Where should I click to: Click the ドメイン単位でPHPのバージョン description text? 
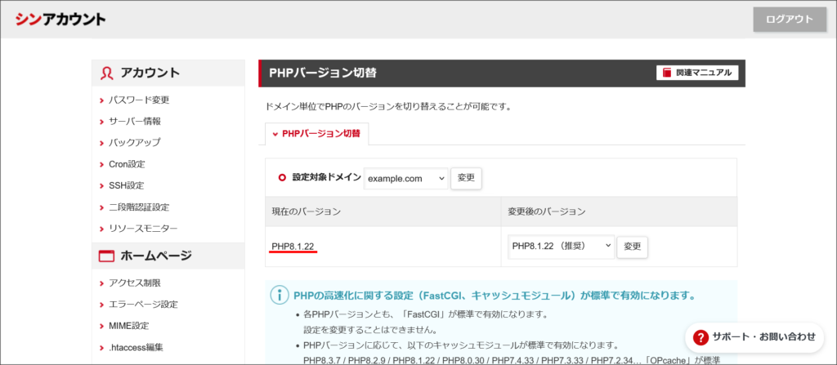[388, 106]
